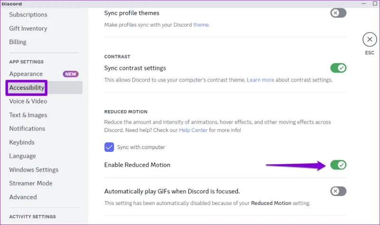Open Gift Inventory in sidebar
The width and height of the screenshot is (380, 225).
(28, 28)
